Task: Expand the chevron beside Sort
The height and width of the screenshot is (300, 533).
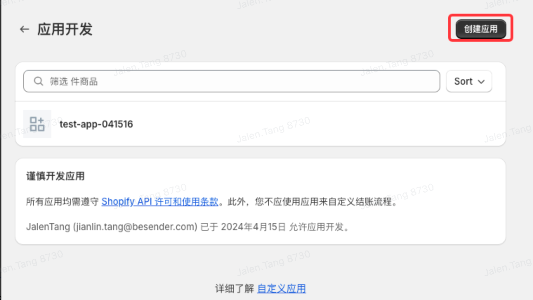Action: [x=481, y=81]
